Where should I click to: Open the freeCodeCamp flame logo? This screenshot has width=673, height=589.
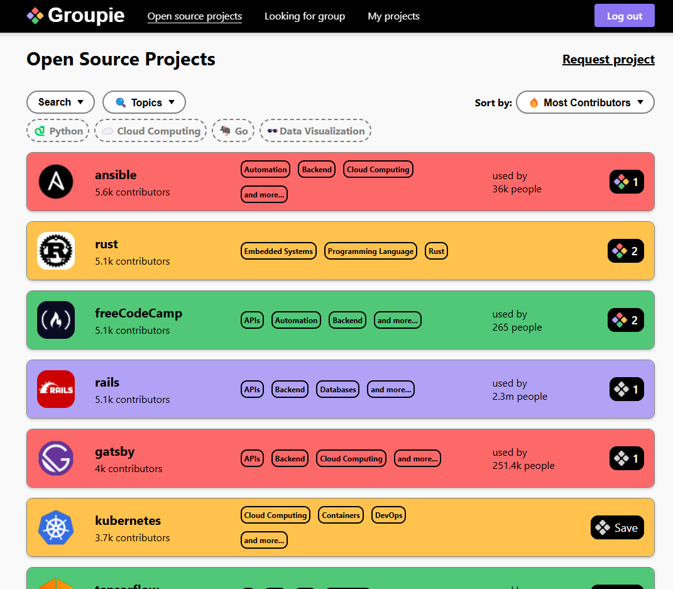tap(56, 320)
